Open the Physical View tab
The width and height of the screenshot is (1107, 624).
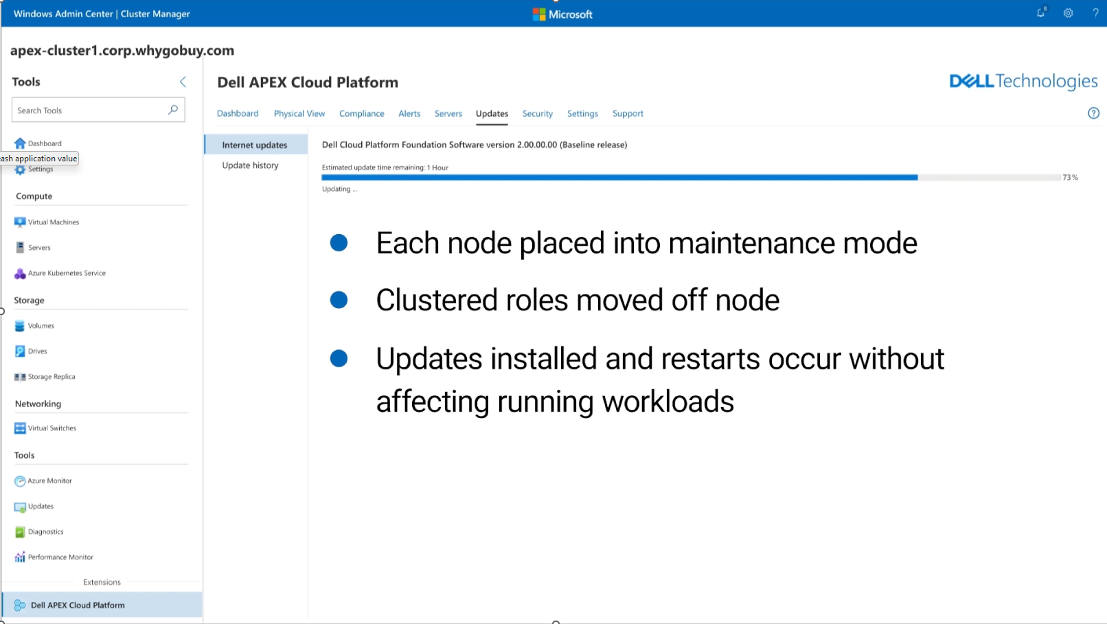299,114
